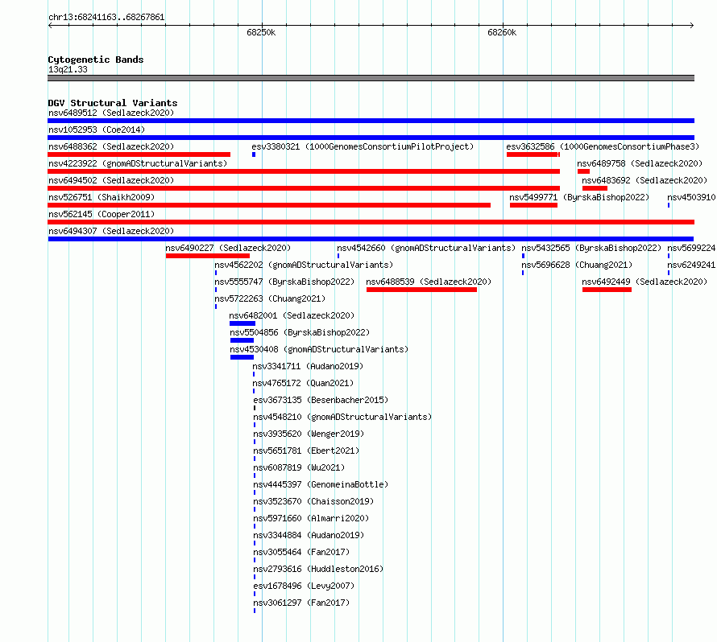Open esv3632586 1000GenomesConsortiumPhase3 label

603,146
